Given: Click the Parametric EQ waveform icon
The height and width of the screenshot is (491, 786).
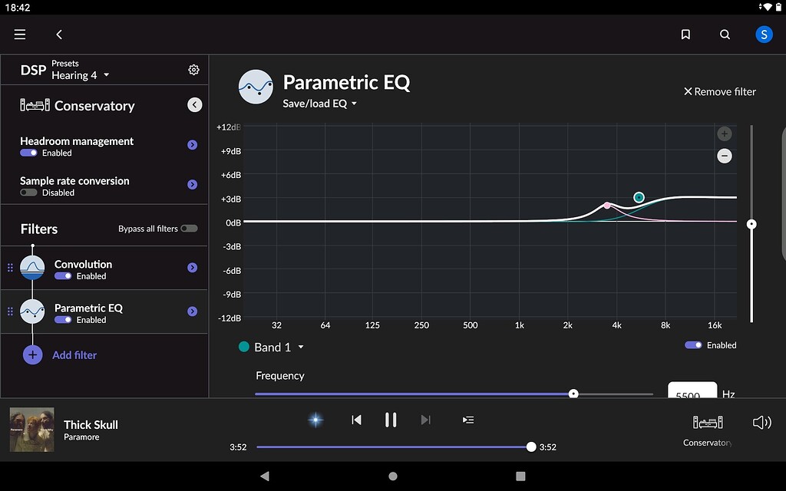Looking at the screenshot, I should point(255,87).
